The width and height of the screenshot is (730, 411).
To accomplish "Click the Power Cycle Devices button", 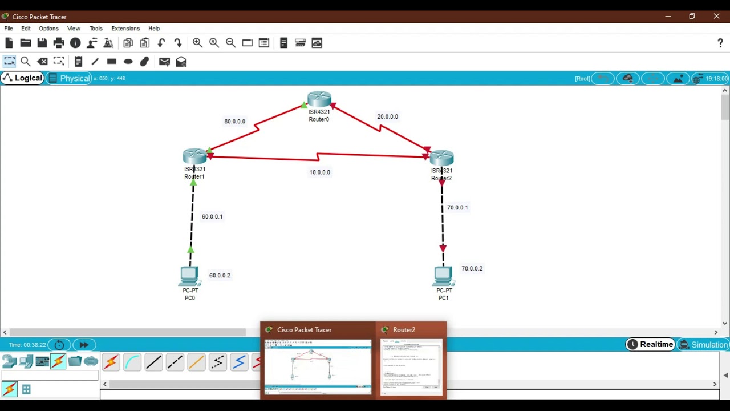I will click(x=59, y=345).
